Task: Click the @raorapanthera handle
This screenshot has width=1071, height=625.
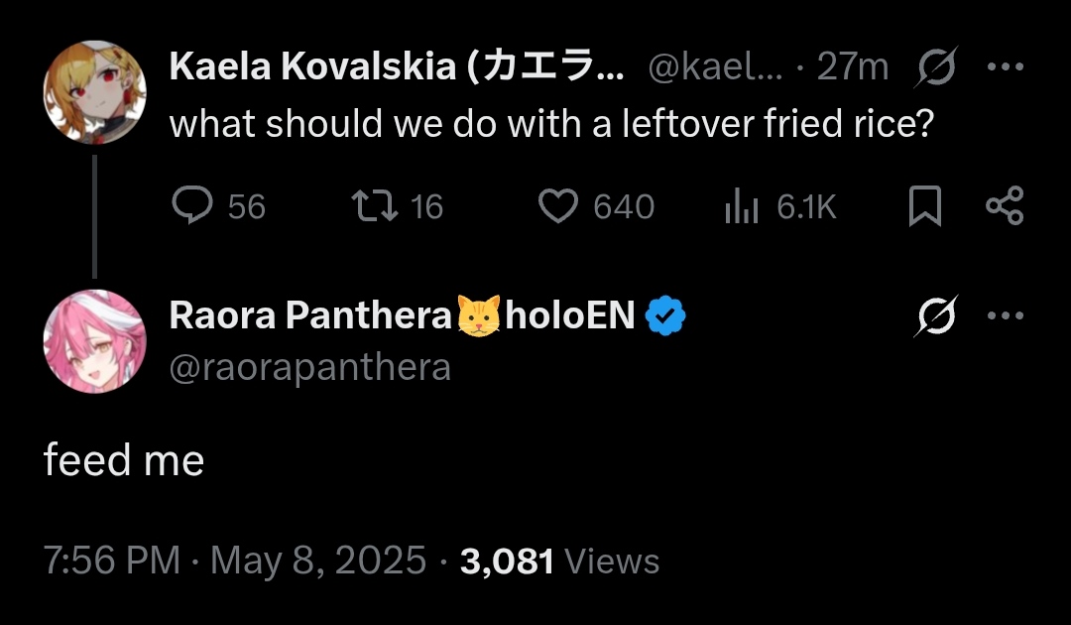Action: [x=309, y=368]
